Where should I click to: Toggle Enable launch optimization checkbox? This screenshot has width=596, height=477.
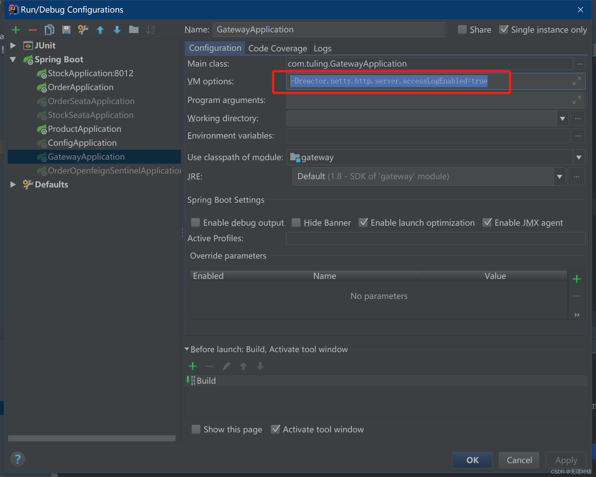click(x=363, y=222)
